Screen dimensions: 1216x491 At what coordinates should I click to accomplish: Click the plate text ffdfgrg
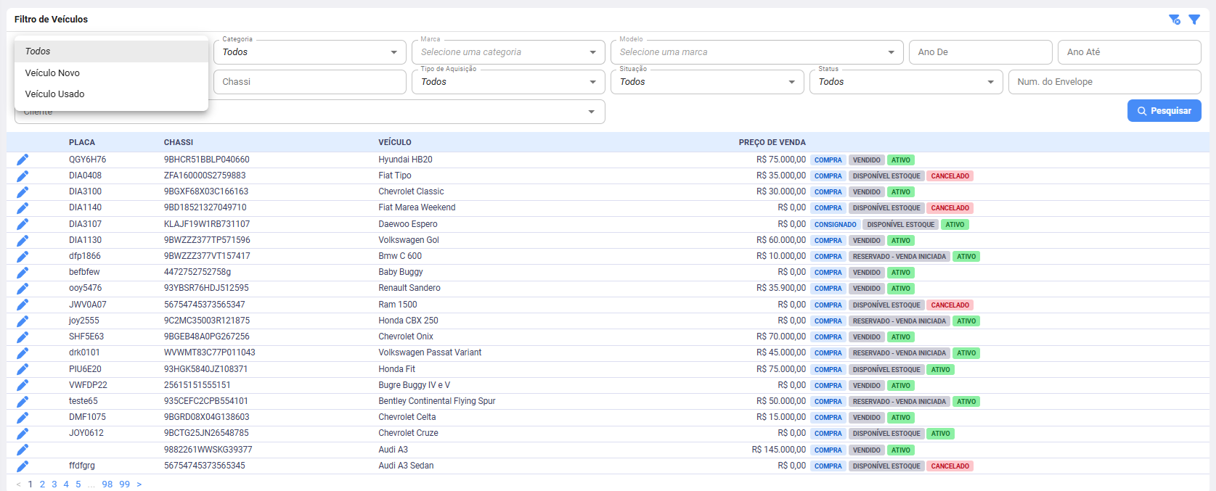coord(82,466)
